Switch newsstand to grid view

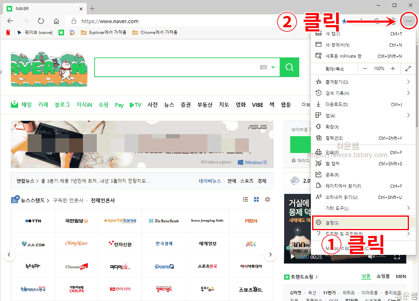[x=256, y=200]
